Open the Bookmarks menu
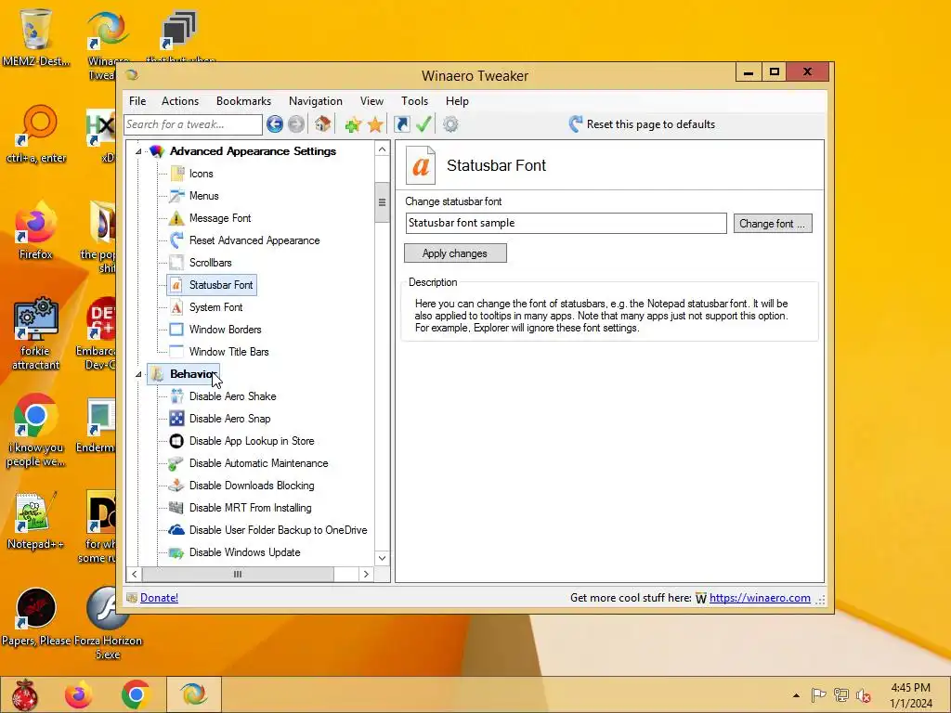The height and width of the screenshot is (713, 951). [x=244, y=101]
